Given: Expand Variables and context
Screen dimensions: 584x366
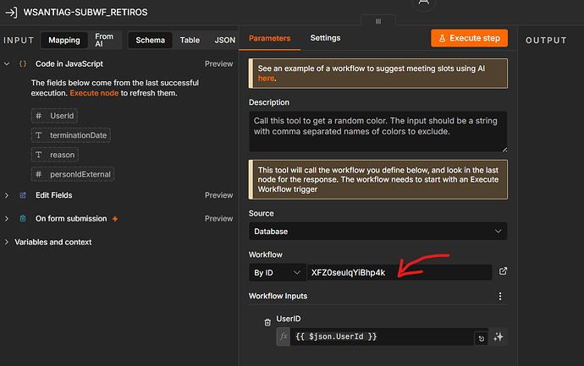Looking at the screenshot, I should coord(7,242).
